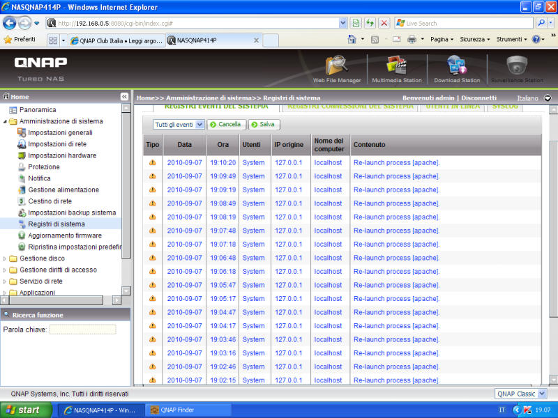Open the event type filter dropdown
Viewport: 558px width, 418px height.
[x=179, y=124]
